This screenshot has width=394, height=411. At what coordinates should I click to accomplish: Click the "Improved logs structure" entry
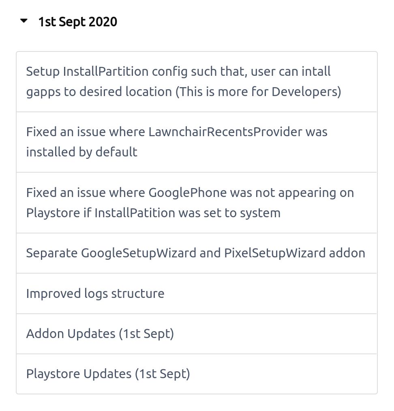95,293
